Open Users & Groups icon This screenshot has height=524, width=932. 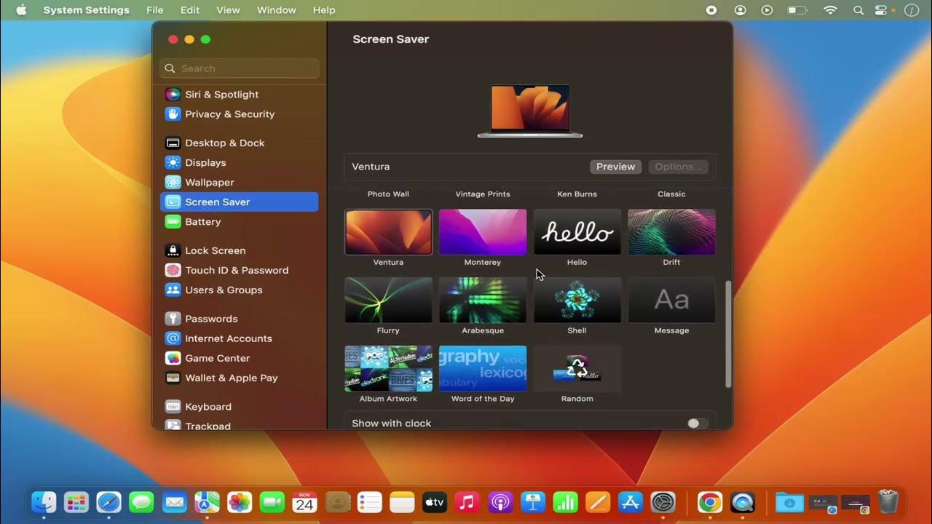coord(173,290)
